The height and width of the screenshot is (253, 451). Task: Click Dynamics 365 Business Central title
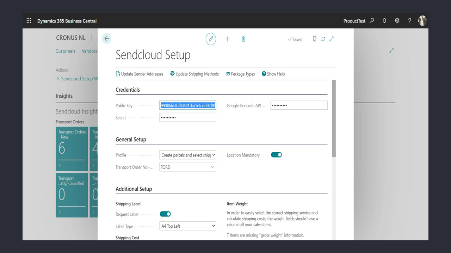67,21
